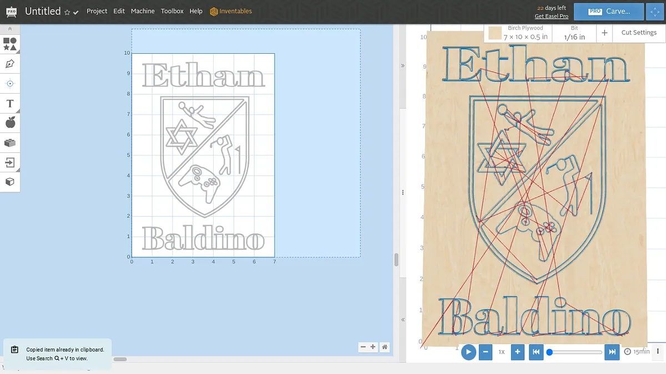This screenshot has height=374, width=666.
Task: Open the Toolbox menu
Action: click(172, 11)
